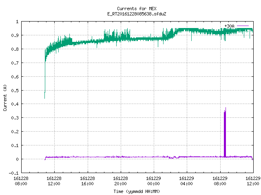Click the y-axis value 0.5
The height and width of the screenshot is (195, 261).
(x=15, y=91)
